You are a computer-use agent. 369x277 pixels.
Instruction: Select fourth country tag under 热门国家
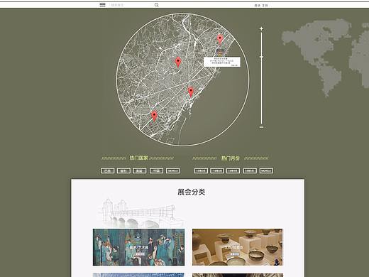click(x=156, y=170)
